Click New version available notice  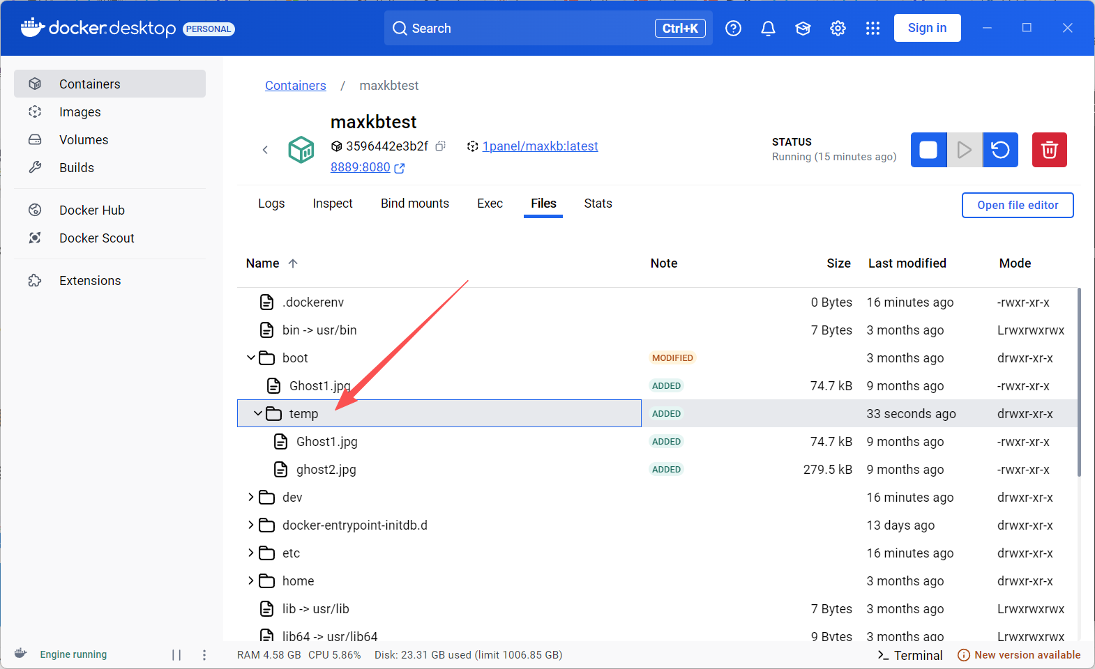tap(1019, 655)
